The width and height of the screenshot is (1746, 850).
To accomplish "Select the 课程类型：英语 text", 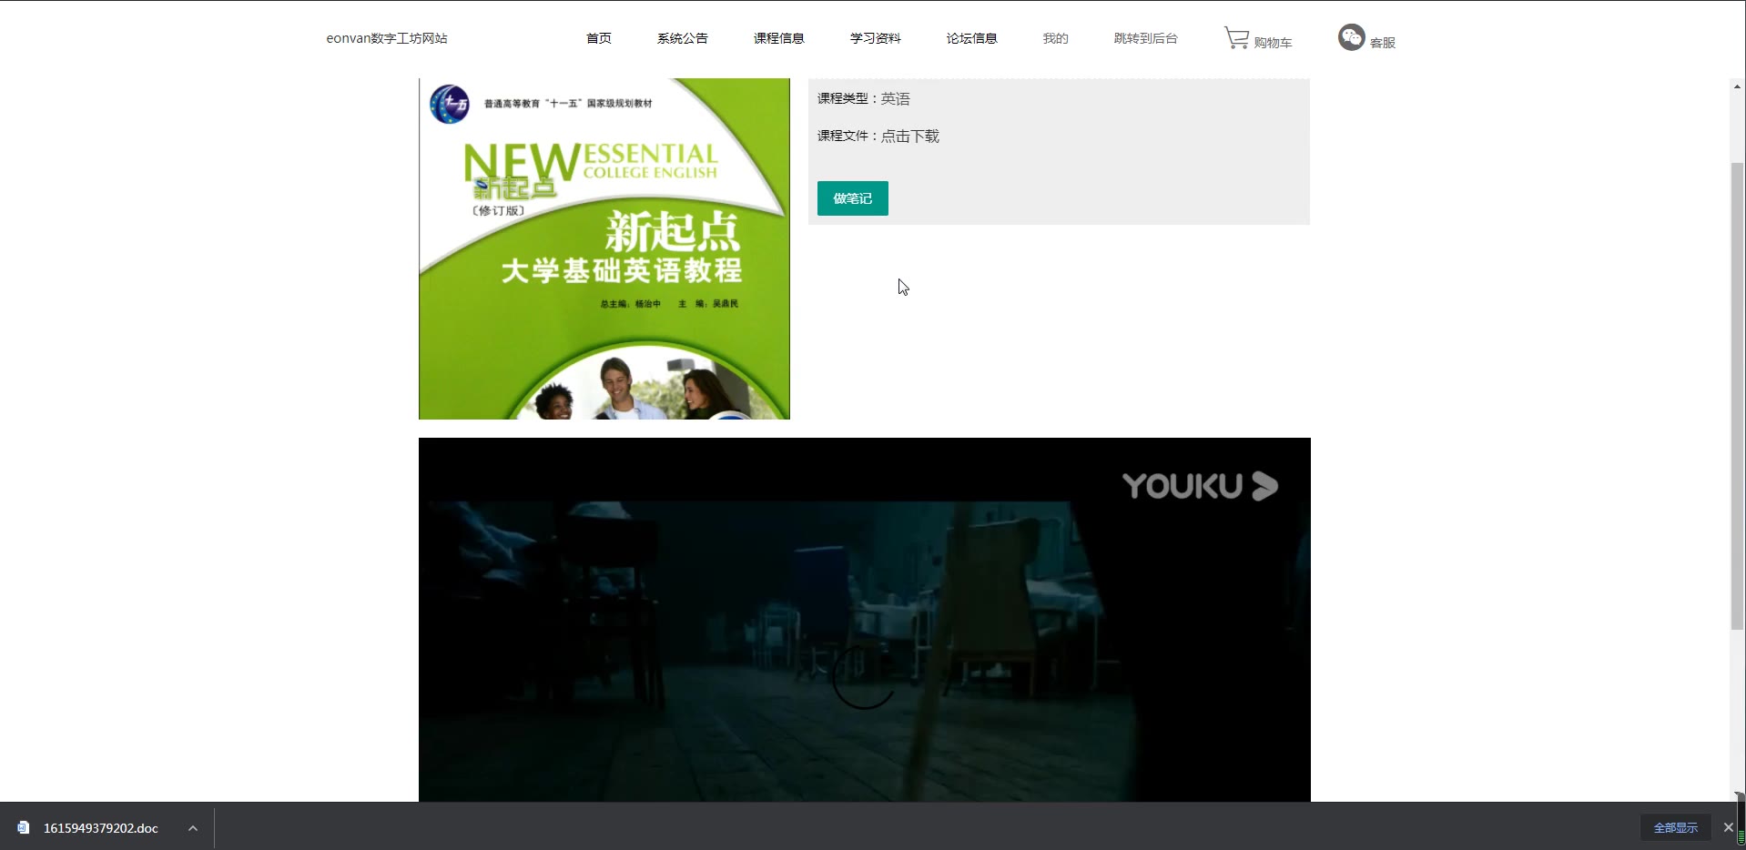I will [864, 98].
